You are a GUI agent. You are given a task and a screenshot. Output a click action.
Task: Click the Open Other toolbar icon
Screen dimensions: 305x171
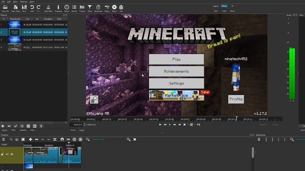[x=16, y=8]
